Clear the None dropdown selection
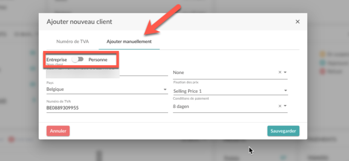 (x=280, y=72)
